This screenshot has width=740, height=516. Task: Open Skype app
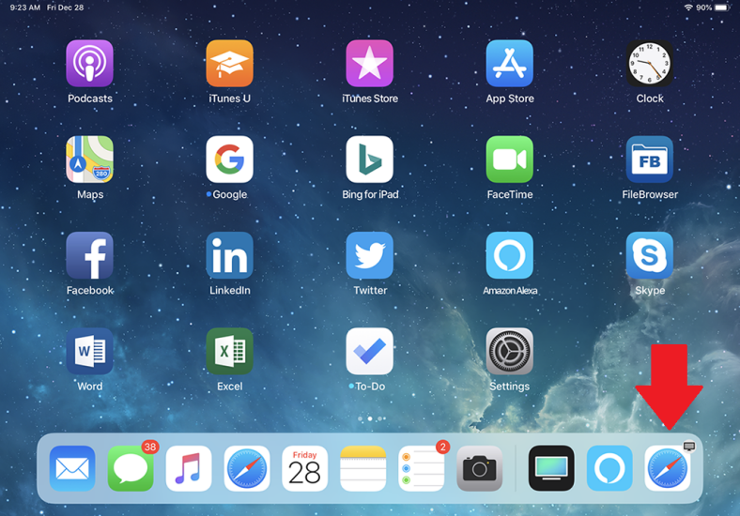coord(650,255)
